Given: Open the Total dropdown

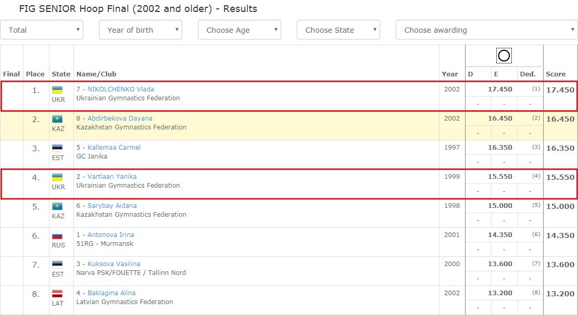Looking at the screenshot, I should [x=42, y=30].
